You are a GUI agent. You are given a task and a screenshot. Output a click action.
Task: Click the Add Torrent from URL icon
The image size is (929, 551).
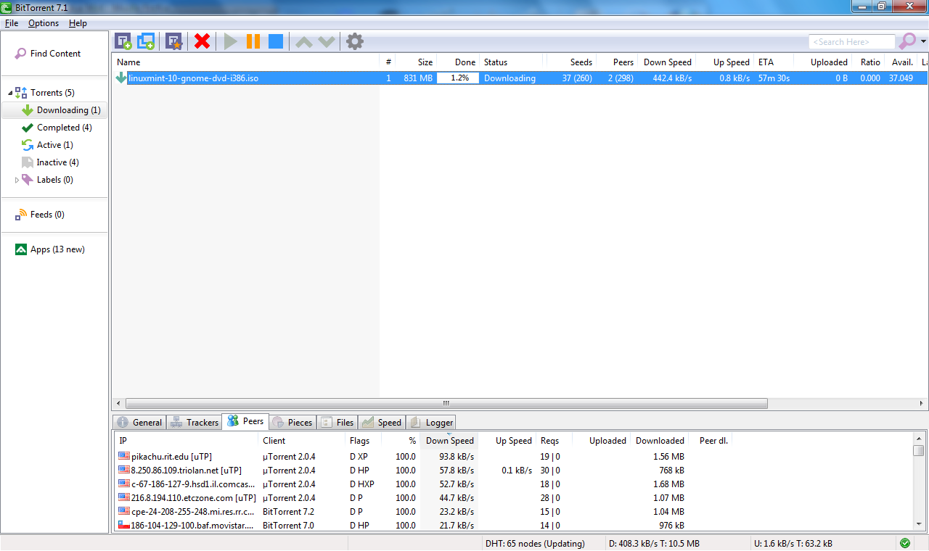(146, 41)
